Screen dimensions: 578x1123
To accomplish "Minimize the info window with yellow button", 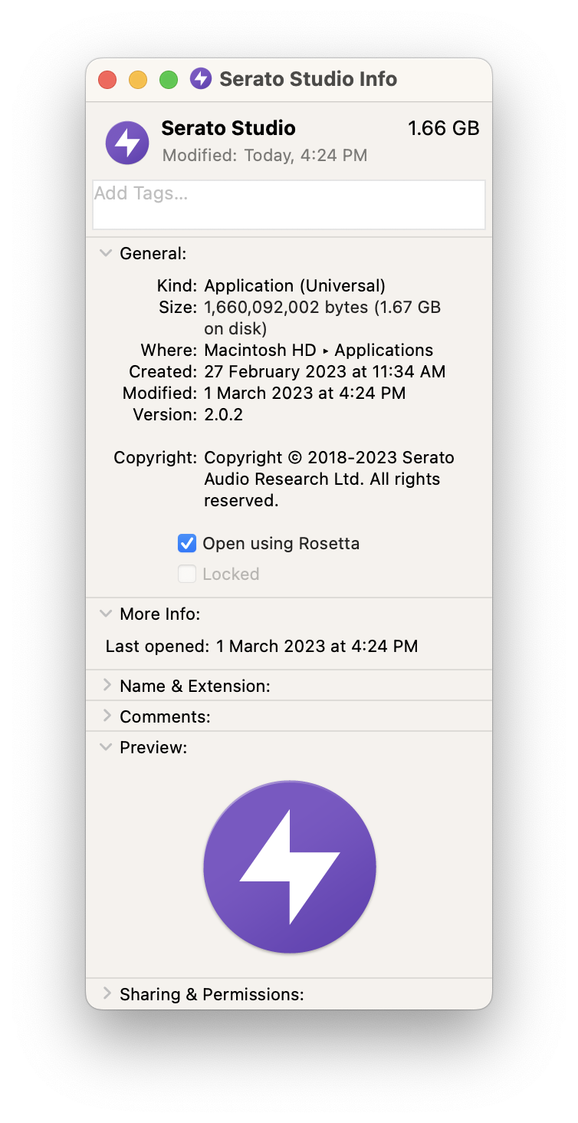I will (138, 80).
